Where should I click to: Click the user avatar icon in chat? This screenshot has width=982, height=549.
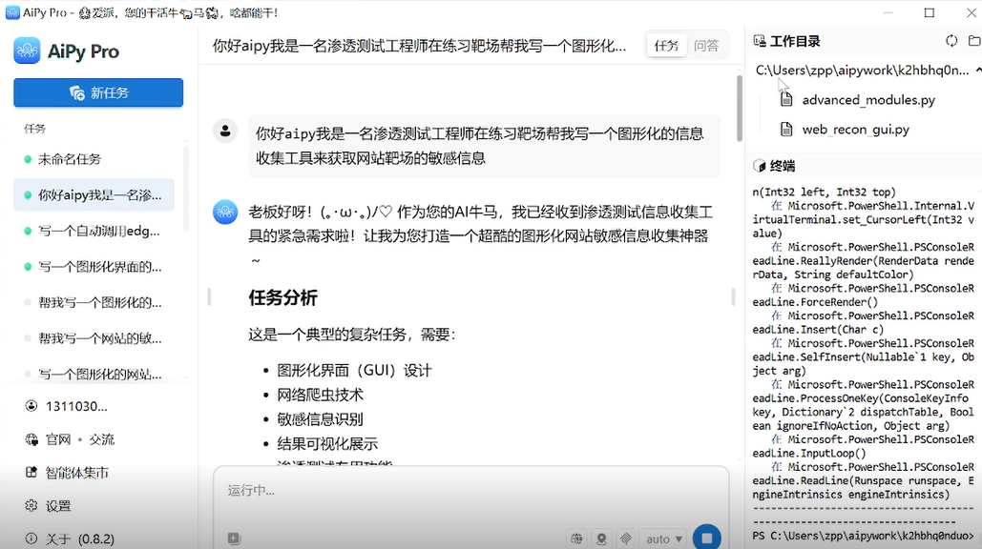tap(225, 132)
